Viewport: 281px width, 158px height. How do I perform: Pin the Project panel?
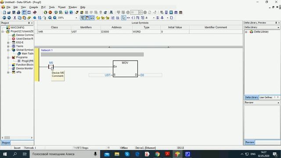(29, 23)
